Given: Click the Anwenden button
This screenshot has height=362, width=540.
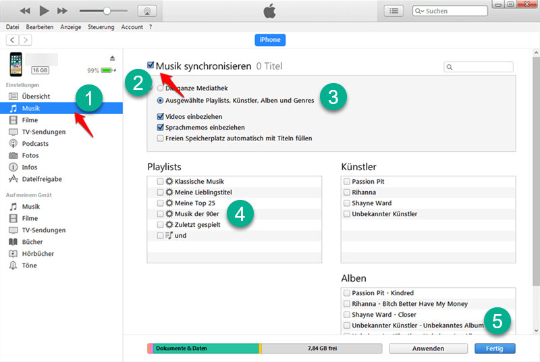Looking at the screenshot, I should tap(428, 348).
